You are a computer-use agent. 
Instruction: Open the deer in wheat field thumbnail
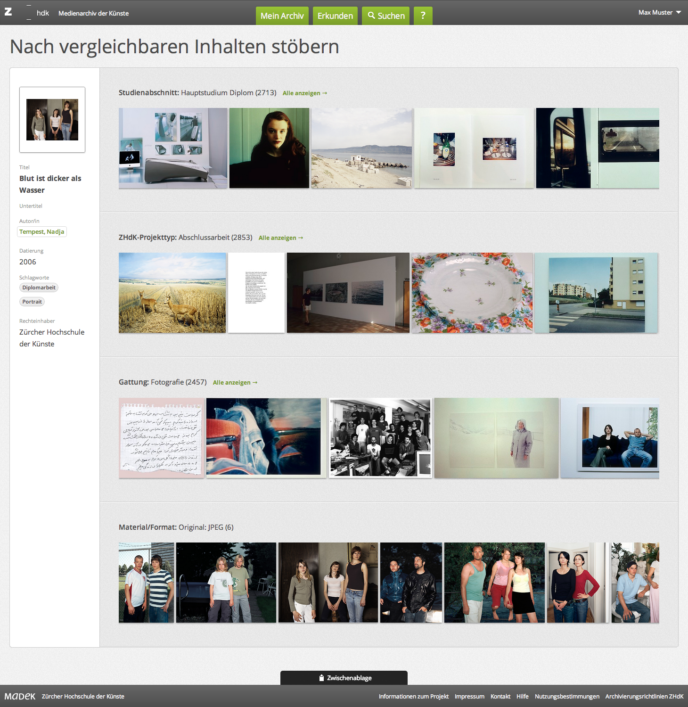[172, 293]
